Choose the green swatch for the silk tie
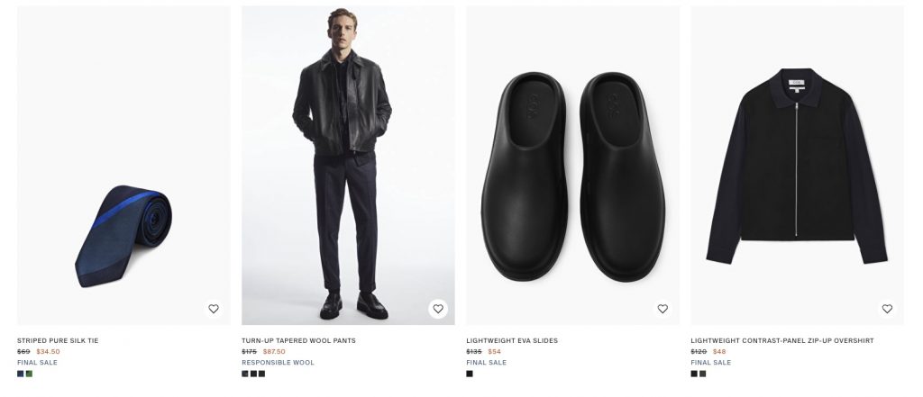This screenshot has height=397, width=923. pos(29,374)
